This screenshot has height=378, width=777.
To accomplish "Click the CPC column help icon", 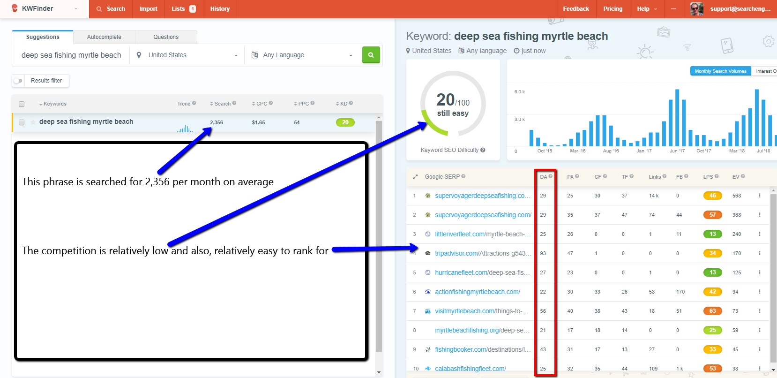I will click(x=271, y=103).
